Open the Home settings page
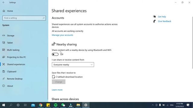Screen dimensions: 193x108 [8, 11]
